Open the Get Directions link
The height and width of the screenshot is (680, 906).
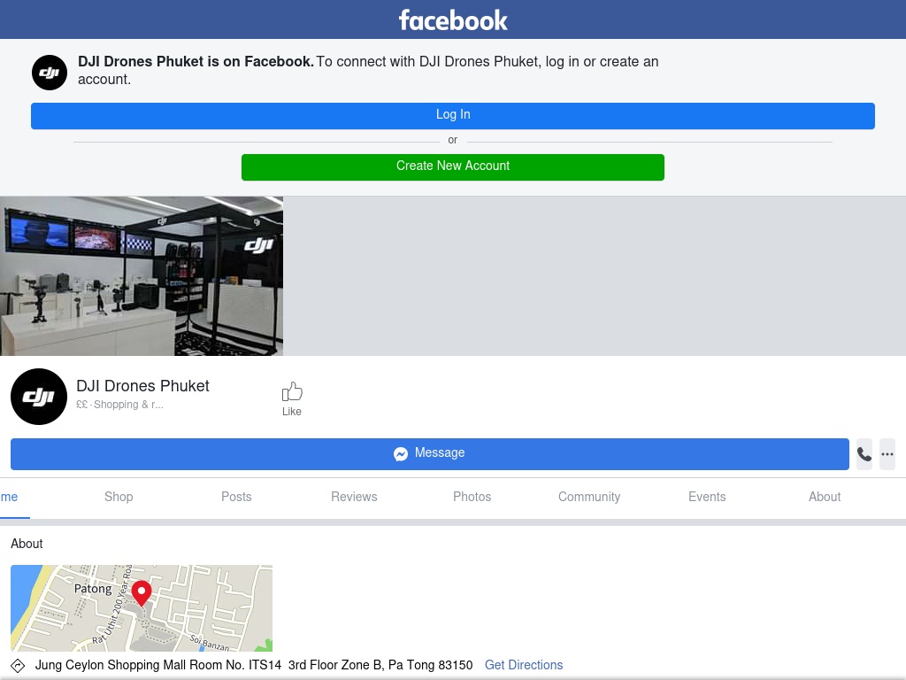pos(524,665)
